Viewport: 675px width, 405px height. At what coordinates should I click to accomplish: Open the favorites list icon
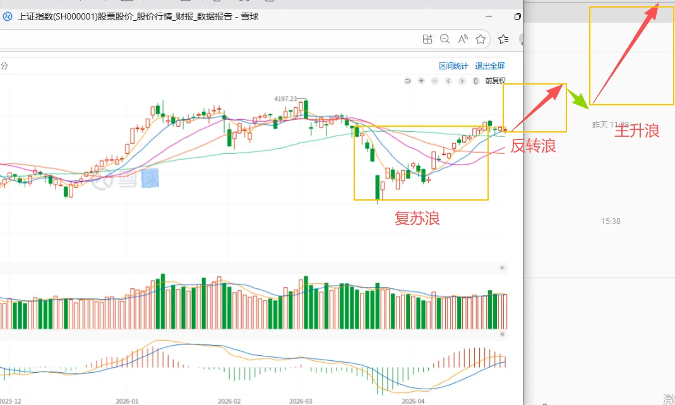[503, 39]
